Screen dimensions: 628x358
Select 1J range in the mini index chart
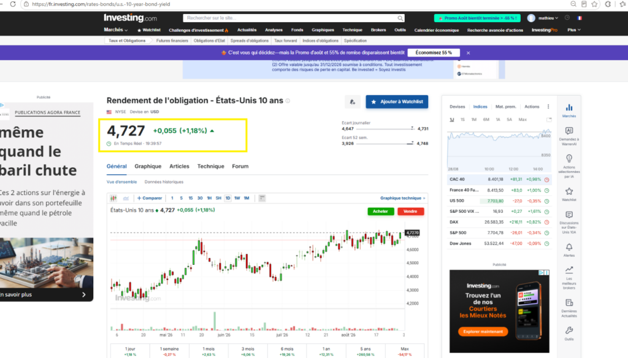pos(452,120)
